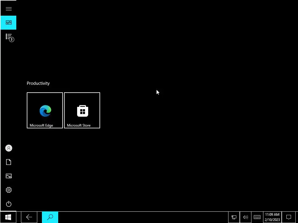Open network status tray icon
This screenshot has width=298, height=223.
pos(234,217)
